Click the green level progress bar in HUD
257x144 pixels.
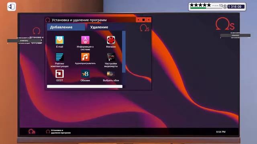pyautogui.click(x=206, y=8)
